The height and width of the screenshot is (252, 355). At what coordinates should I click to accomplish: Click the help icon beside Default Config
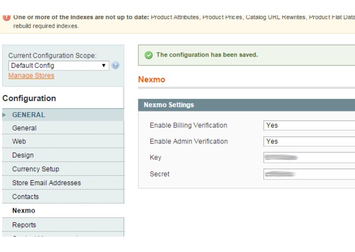(x=115, y=65)
